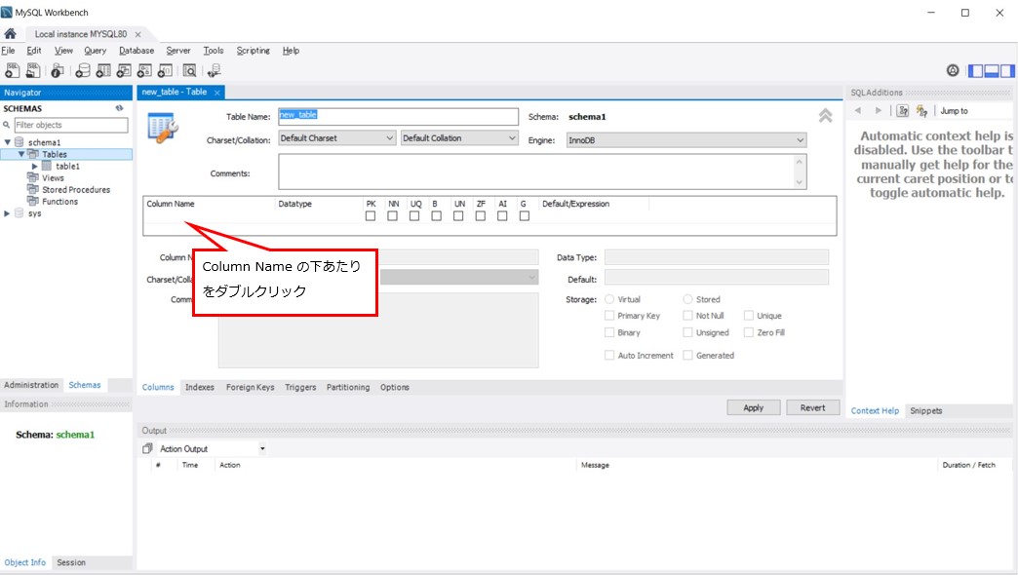Click the create new table icon
Image resolution: width=1018 pixels, height=575 pixels.
(x=103, y=70)
